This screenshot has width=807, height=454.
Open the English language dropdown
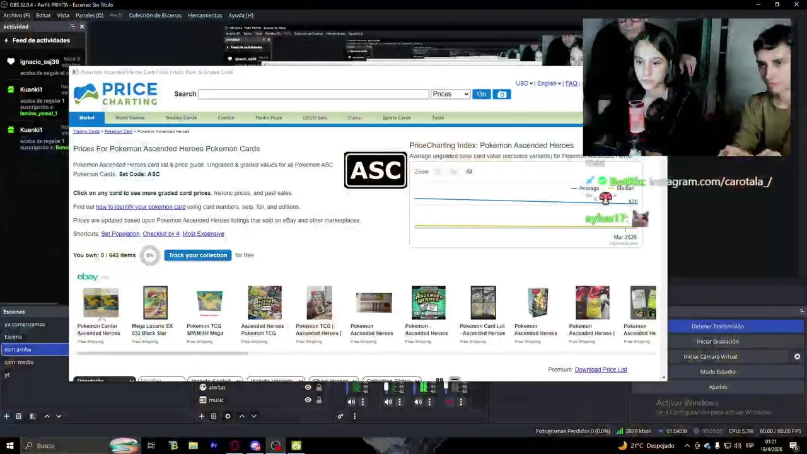click(549, 83)
